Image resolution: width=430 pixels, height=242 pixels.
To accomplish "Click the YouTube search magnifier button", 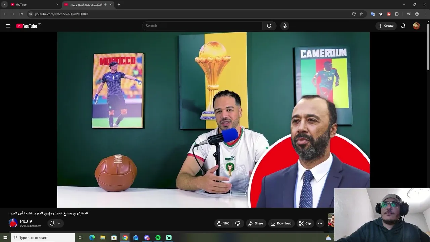I will (x=269, y=26).
